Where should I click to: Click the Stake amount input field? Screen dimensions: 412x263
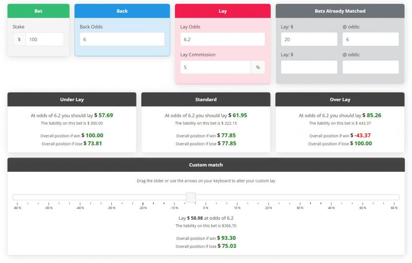45,39
